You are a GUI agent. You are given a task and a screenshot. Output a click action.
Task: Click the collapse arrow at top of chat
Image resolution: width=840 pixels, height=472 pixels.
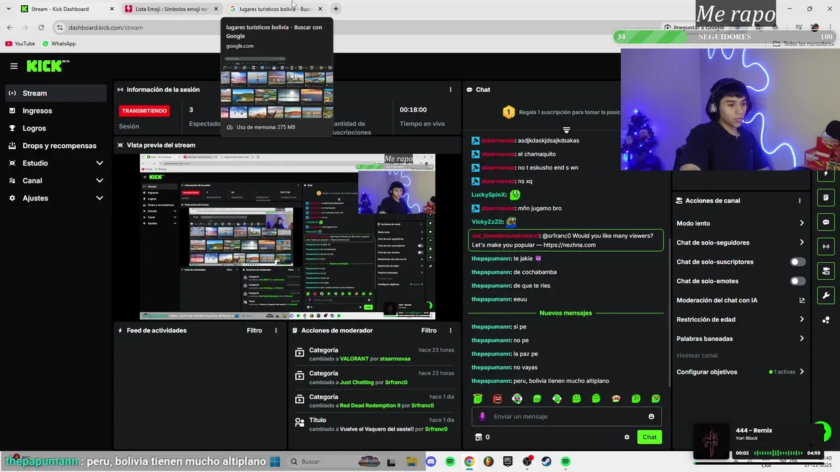coord(566,130)
